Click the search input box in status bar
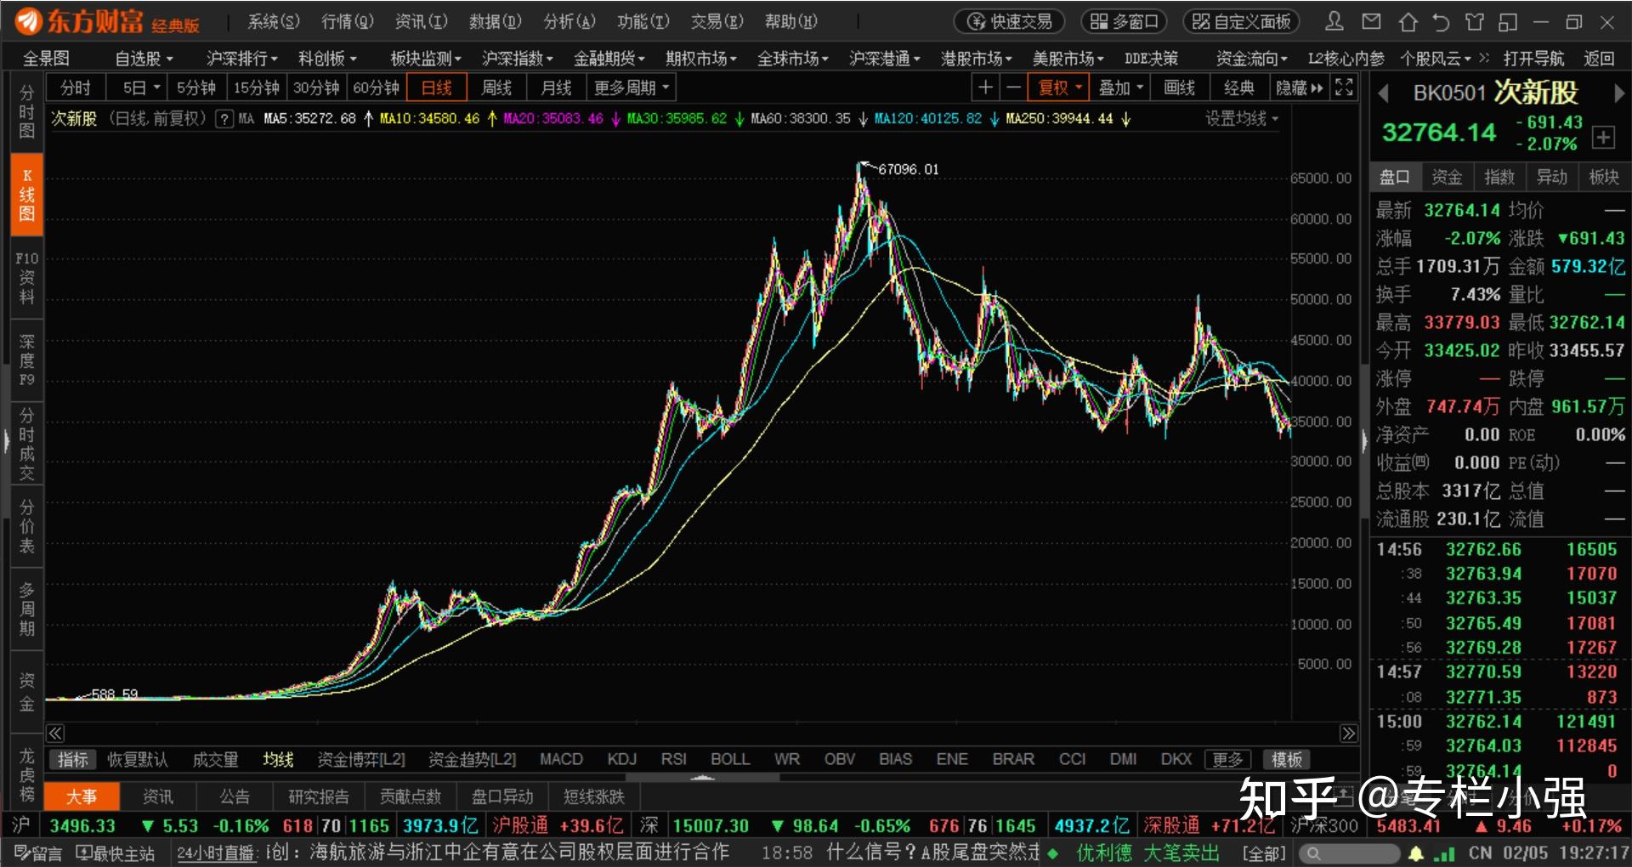 click(1351, 853)
